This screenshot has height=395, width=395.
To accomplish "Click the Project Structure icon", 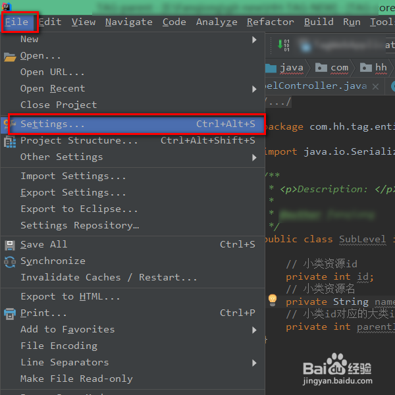I will pos(10,142).
